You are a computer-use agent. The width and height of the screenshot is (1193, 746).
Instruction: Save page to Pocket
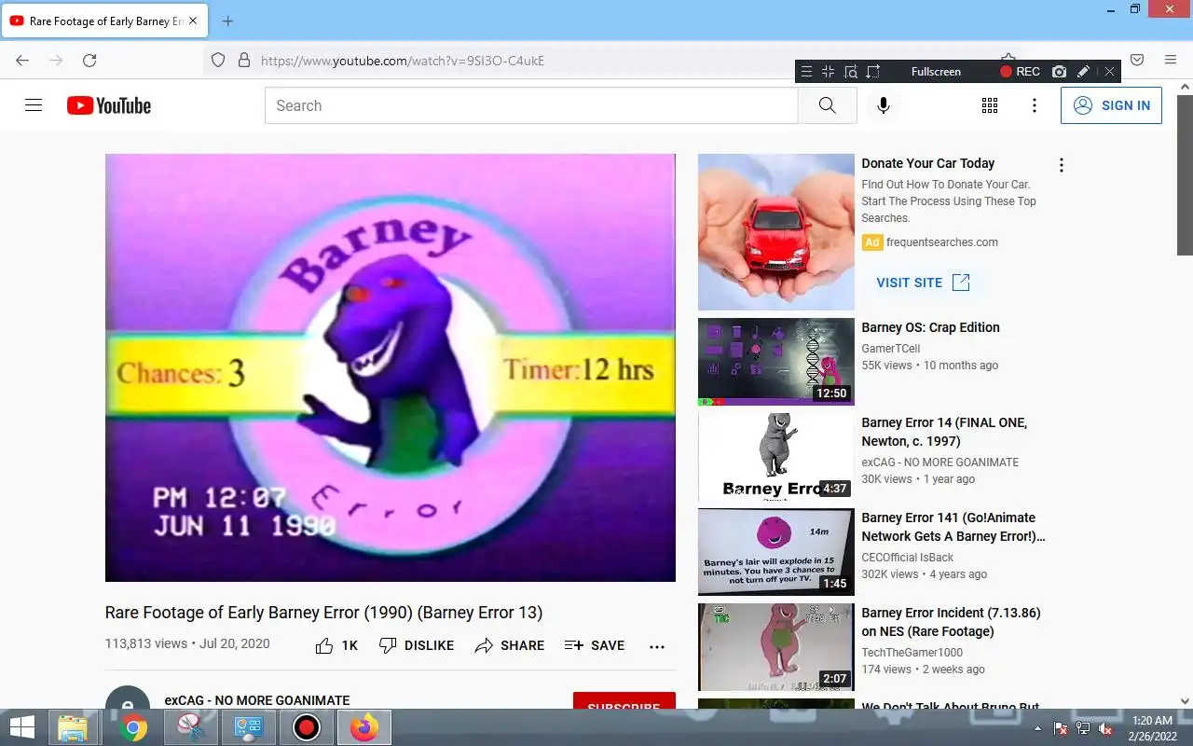1137,60
